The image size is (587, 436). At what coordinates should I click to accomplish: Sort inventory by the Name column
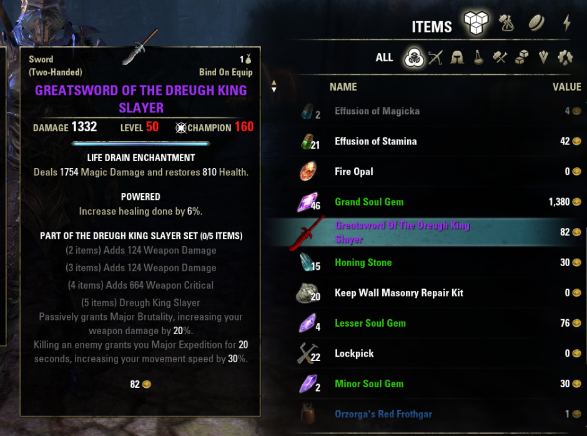coord(343,87)
